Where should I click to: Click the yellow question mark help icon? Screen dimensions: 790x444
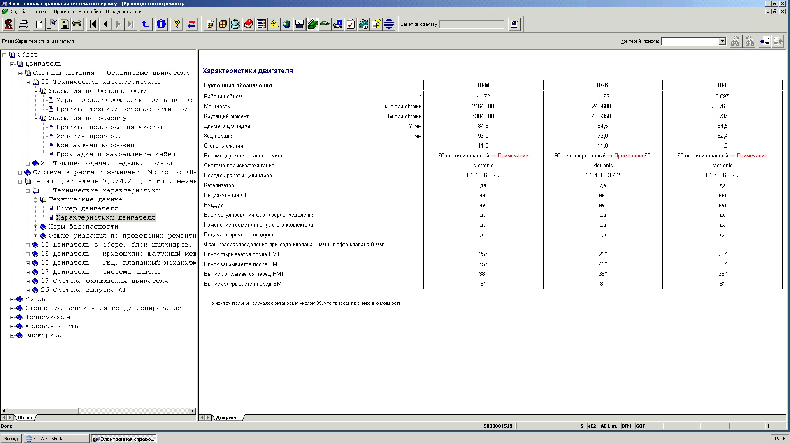coord(177,24)
